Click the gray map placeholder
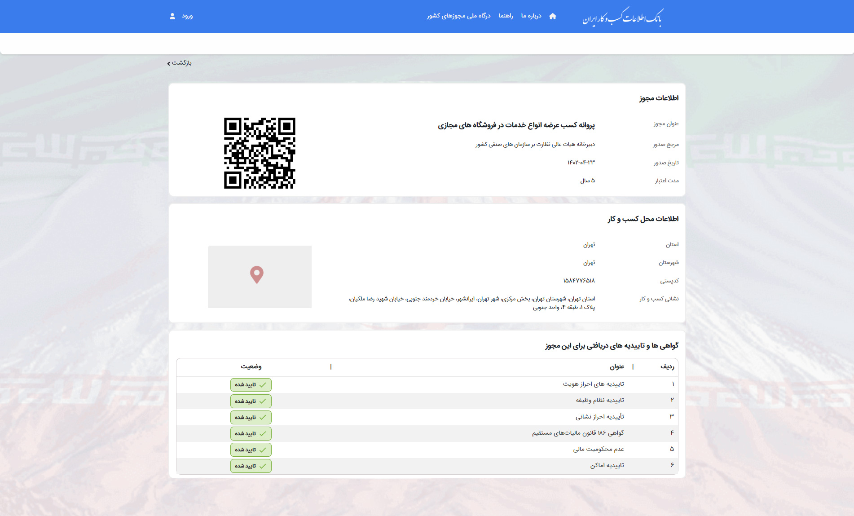This screenshot has width=854, height=516. click(x=260, y=277)
